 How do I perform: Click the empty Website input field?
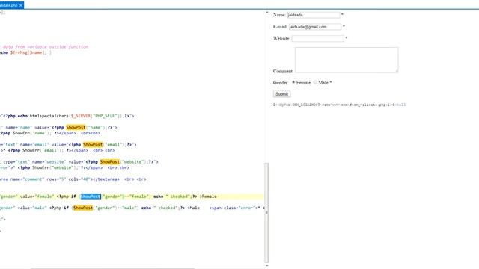click(x=317, y=38)
